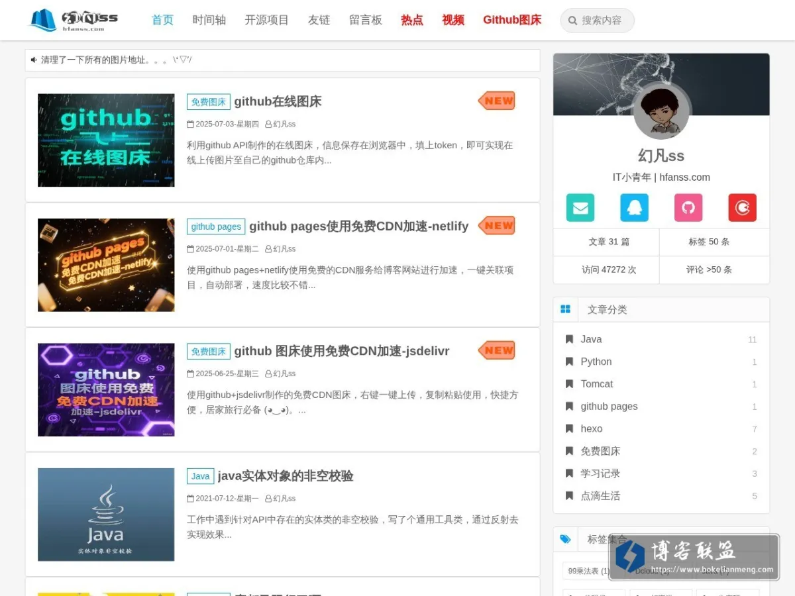Viewport: 795px width, 596px height.
Task: Open the red 视频 nav item
Action: click(x=453, y=20)
